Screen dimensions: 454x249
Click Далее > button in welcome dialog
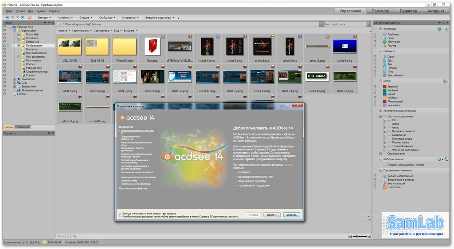coord(272,215)
